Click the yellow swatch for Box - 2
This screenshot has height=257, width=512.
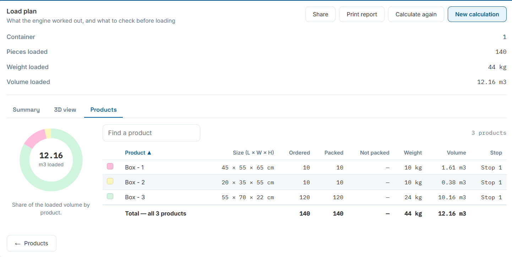(110, 181)
